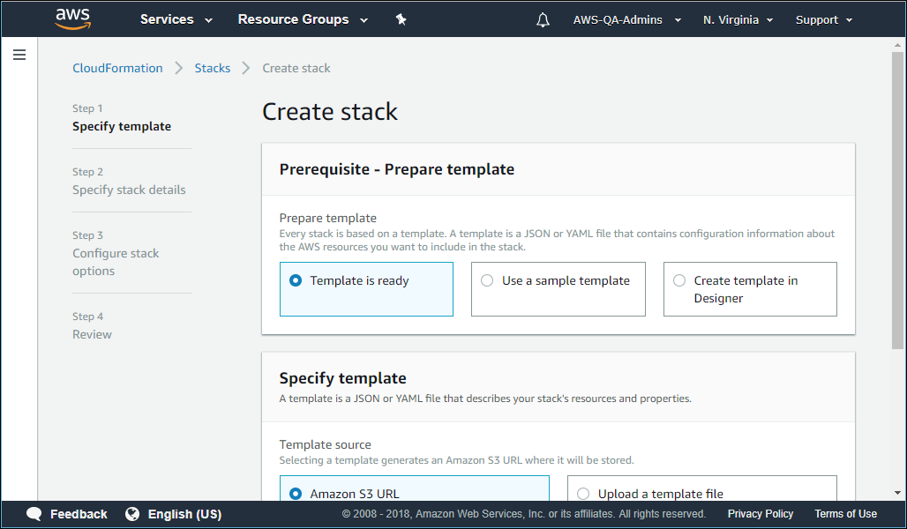Choose Amazon S3 URL as template source

coord(414,488)
